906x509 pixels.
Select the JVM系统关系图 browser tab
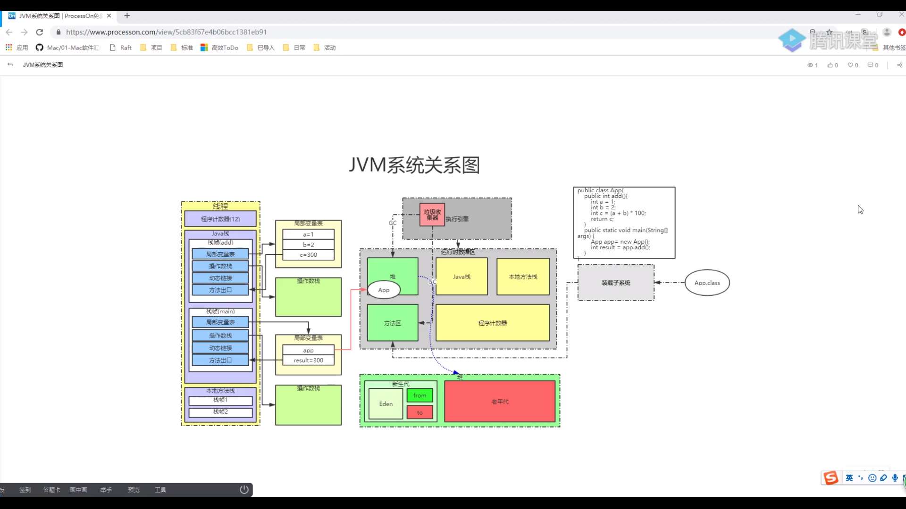click(60, 16)
